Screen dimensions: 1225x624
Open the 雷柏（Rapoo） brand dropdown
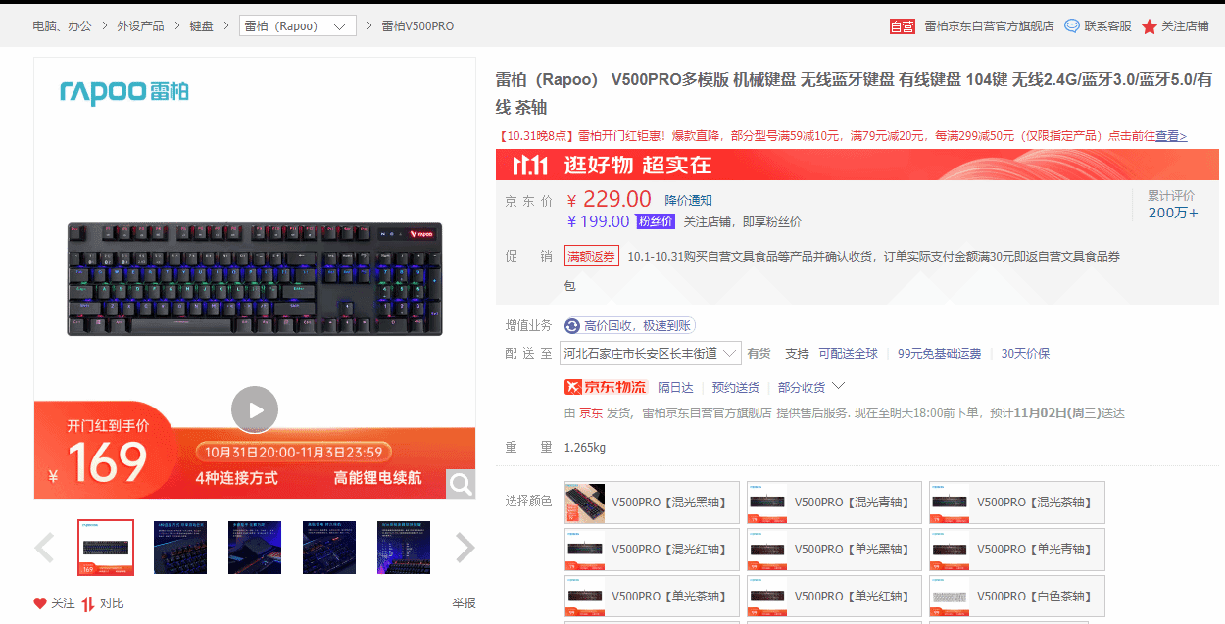[x=297, y=26]
